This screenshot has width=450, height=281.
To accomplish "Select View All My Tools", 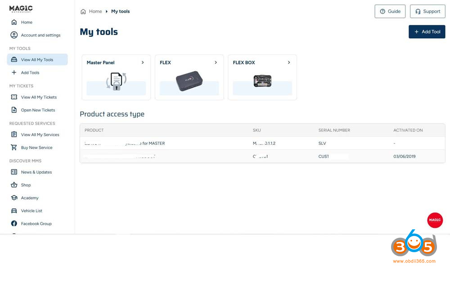I will tap(37, 60).
